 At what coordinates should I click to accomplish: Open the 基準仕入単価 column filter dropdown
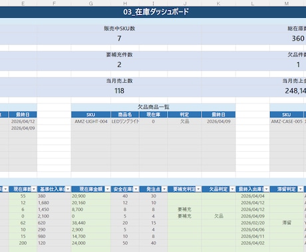[68, 189]
